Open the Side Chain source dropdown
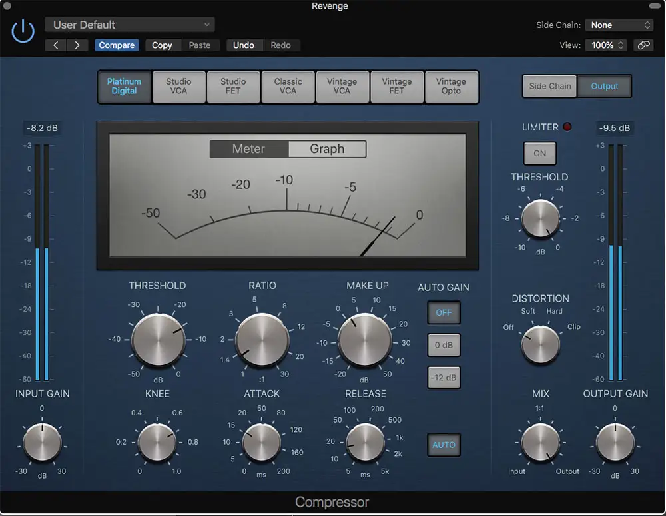666x516 pixels. (x=619, y=25)
